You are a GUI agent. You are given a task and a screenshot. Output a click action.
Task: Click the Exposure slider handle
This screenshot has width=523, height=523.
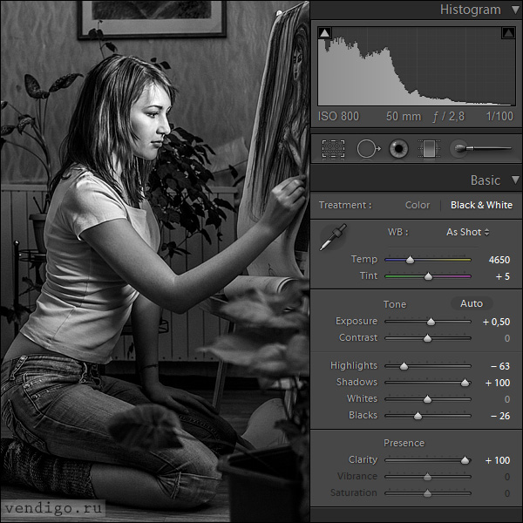pos(431,322)
